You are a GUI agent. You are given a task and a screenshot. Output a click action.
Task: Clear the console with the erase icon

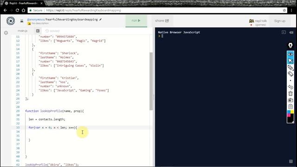[291, 32]
